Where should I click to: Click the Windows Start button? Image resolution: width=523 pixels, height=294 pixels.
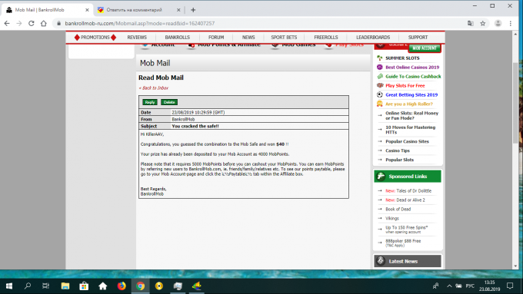coord(9,286)
